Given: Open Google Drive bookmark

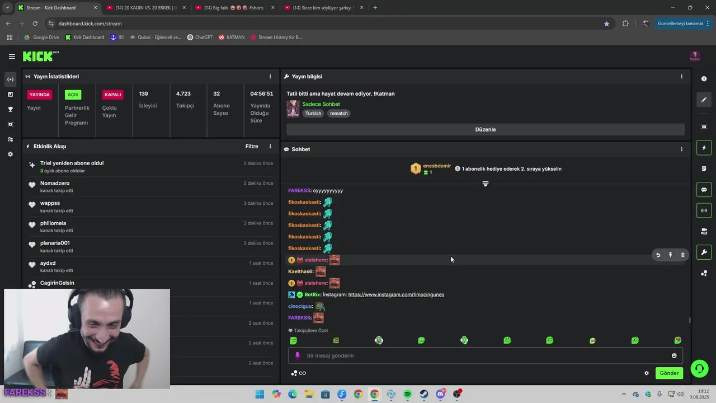Looking at the screenshot, I should (41, 38).
